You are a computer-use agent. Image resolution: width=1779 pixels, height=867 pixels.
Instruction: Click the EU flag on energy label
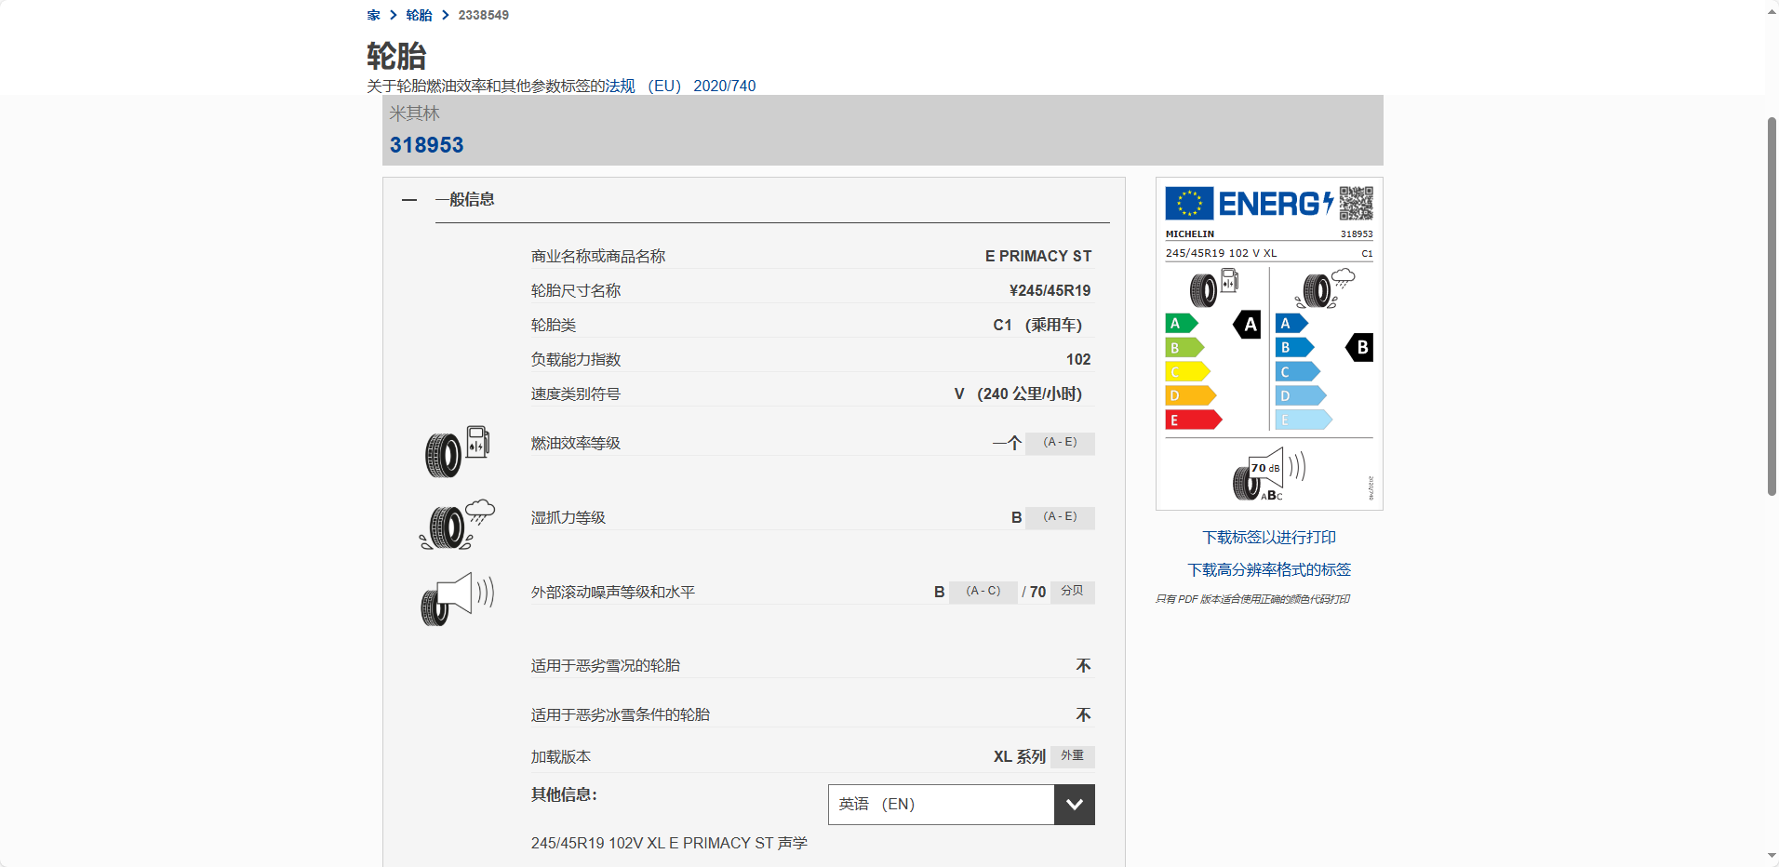[x=1189, y=203]
